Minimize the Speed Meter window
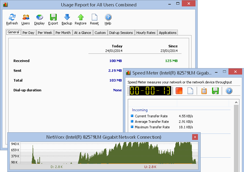 (x=216, y=72)
